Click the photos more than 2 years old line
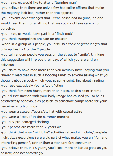The width and height of the screenshot is (113, 156). point(31,127)
